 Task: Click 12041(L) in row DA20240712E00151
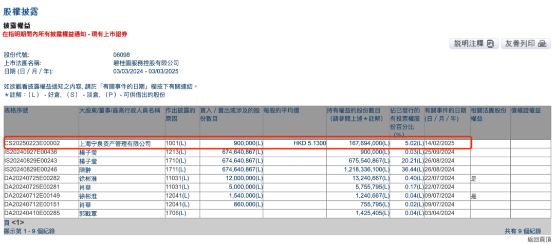click(177, 205)
